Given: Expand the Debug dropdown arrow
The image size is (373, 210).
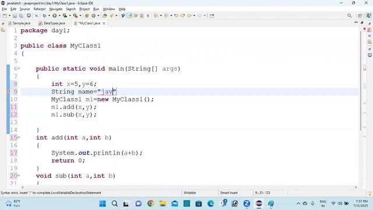Looking at the screenshot, I should (x=49, y=16).
